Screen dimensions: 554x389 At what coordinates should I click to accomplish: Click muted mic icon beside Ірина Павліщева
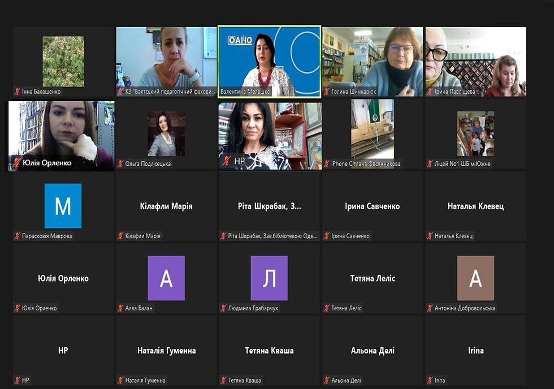pos(430,92)
